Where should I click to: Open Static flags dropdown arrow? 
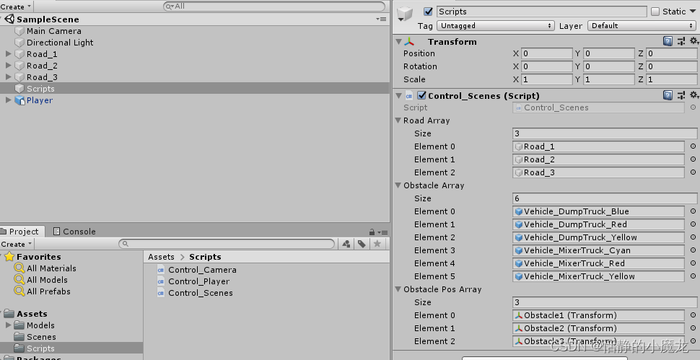click(693, 12)
